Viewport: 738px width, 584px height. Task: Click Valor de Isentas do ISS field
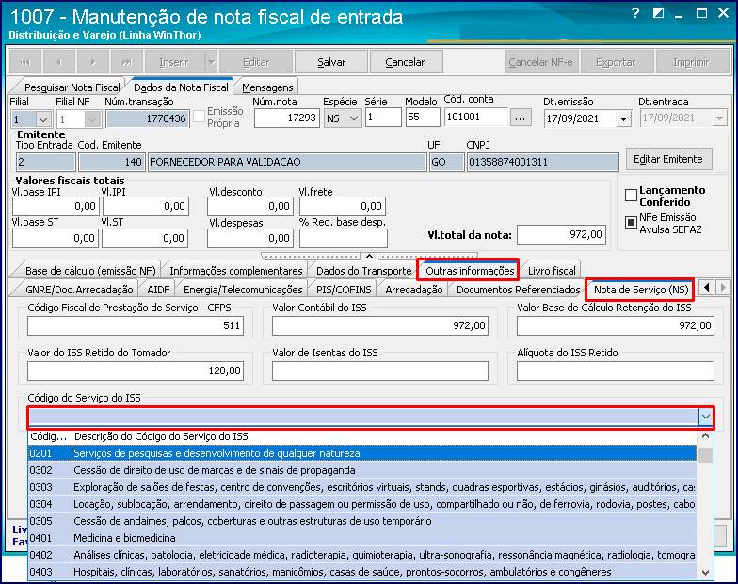coord(380,371)
